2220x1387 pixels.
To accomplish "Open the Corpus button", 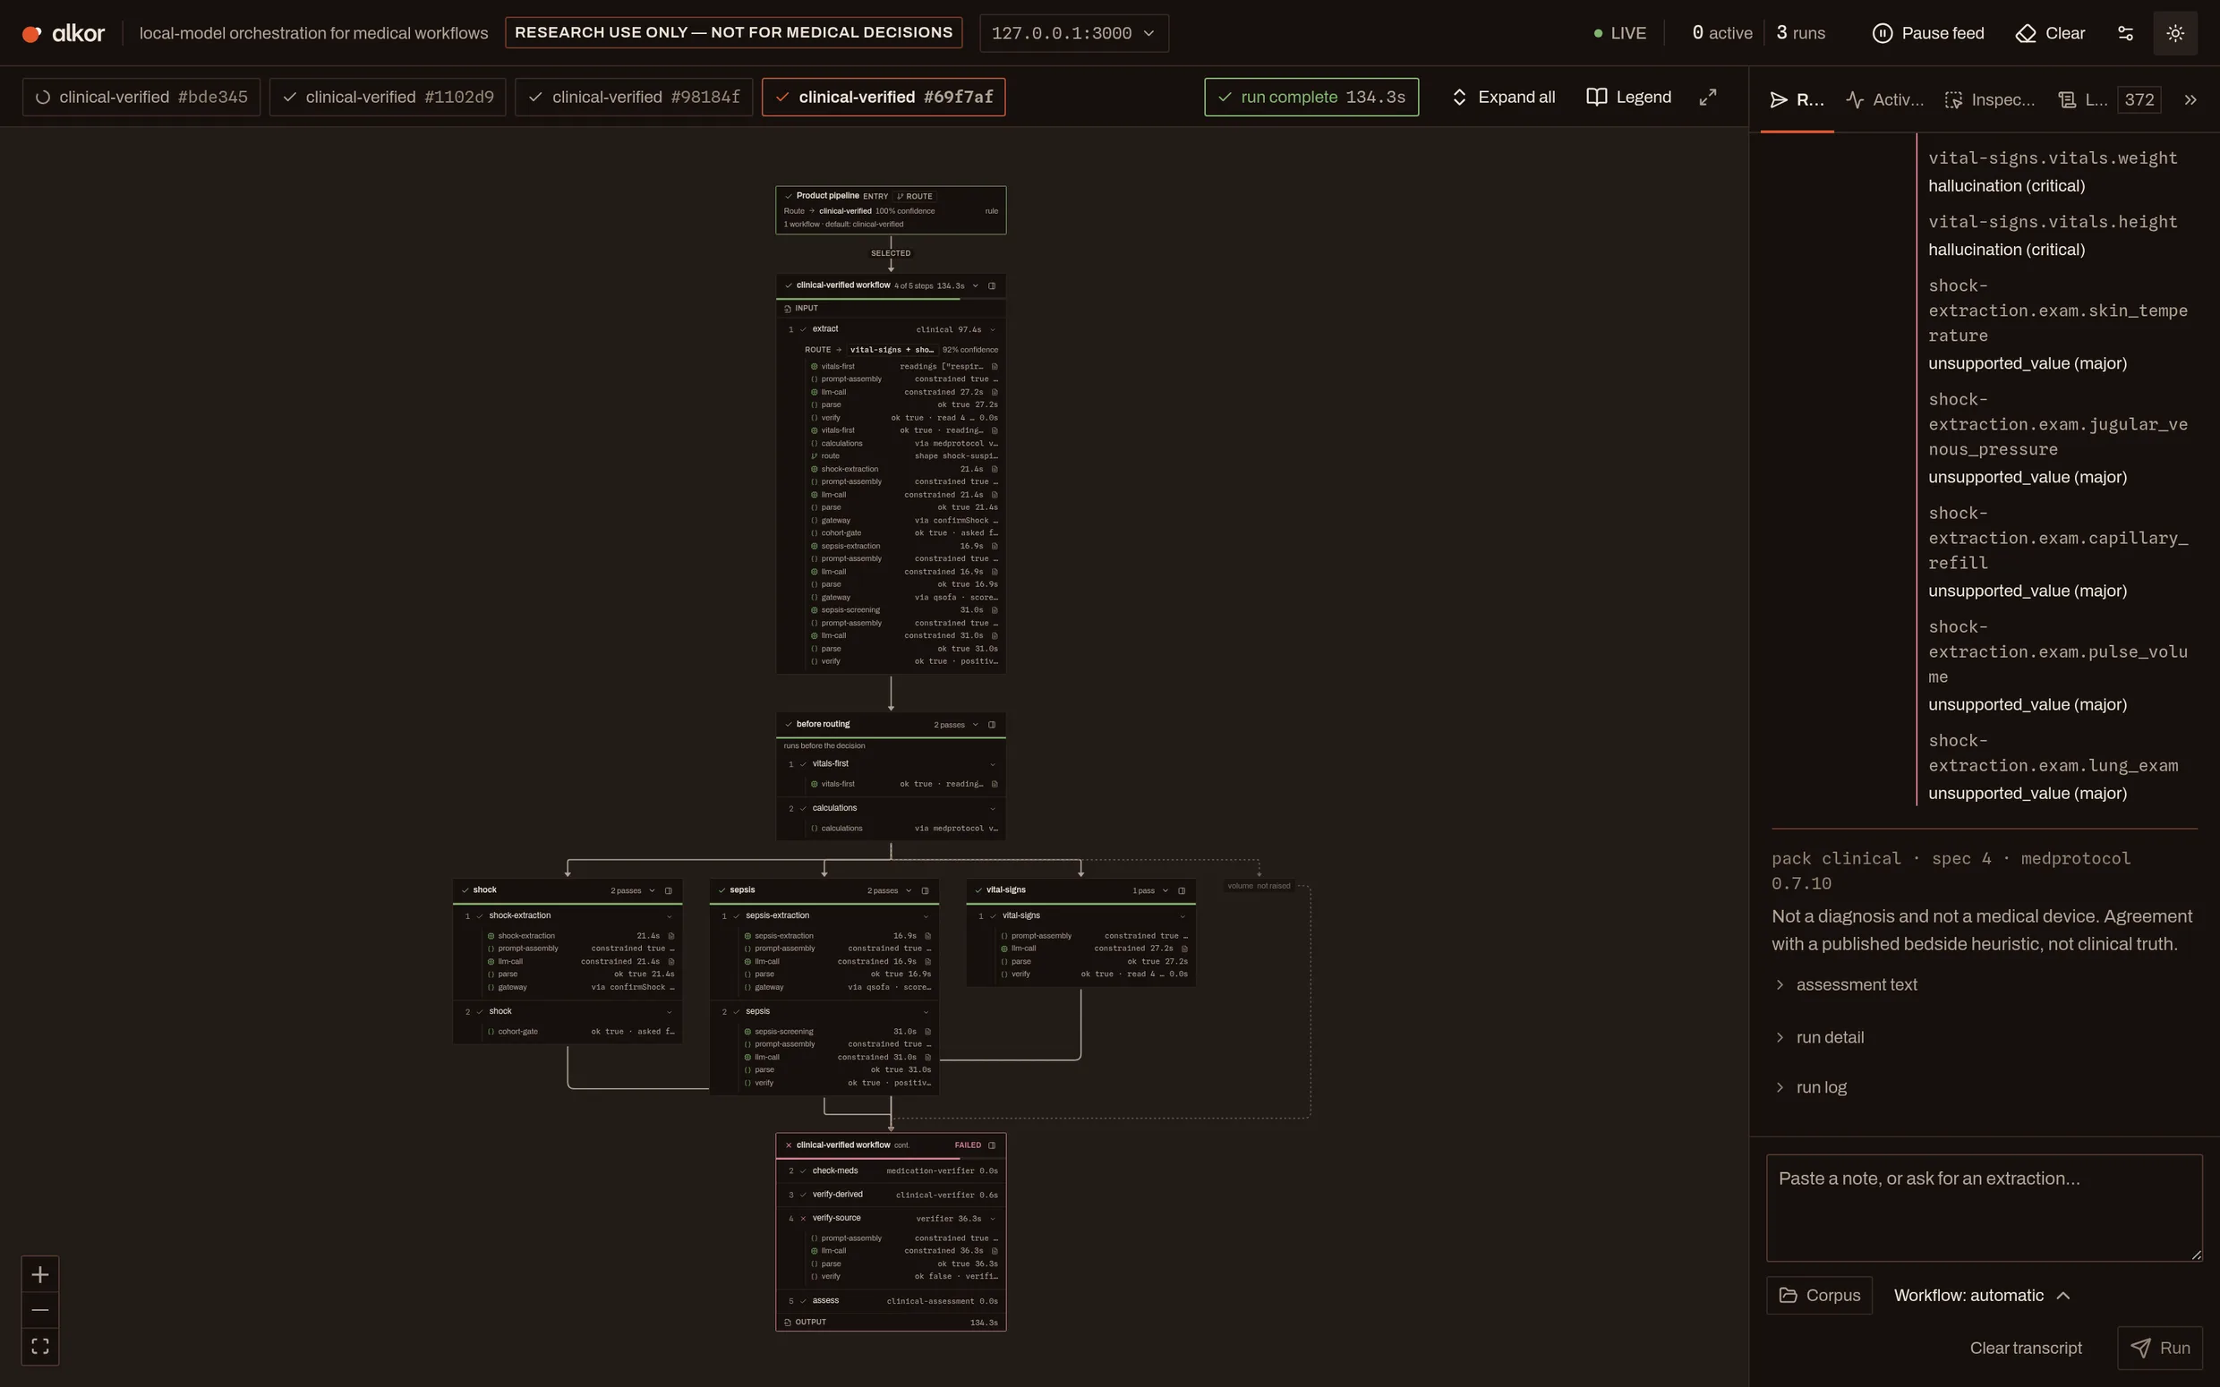I will [x=1819, y=1295].
